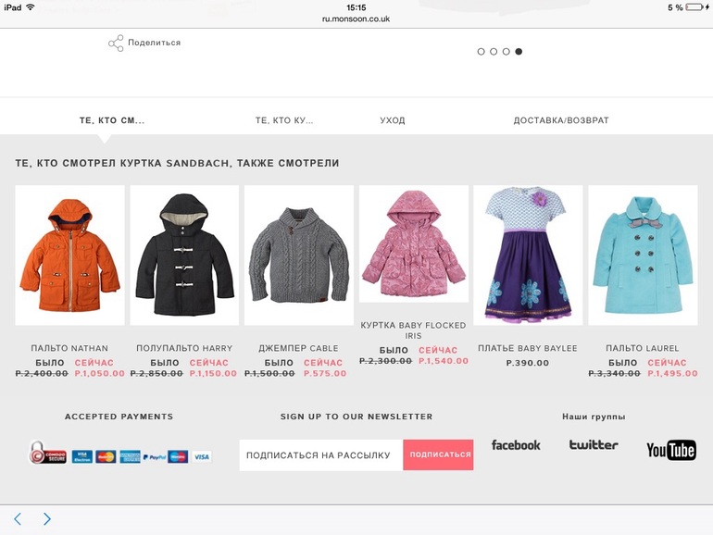Select the third carousel dot

[x=507, y=51]
